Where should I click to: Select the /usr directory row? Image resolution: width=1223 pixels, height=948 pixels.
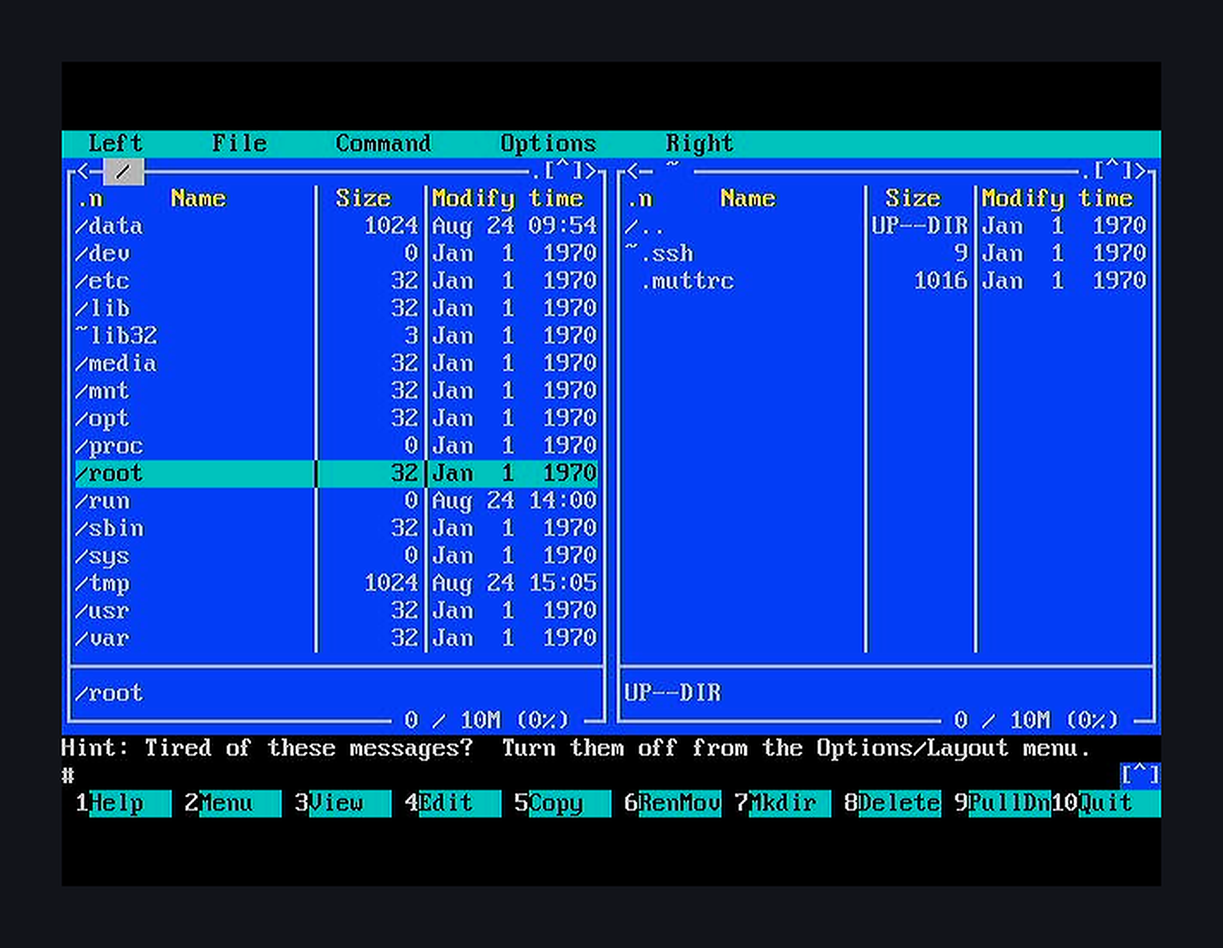[337, 611]
